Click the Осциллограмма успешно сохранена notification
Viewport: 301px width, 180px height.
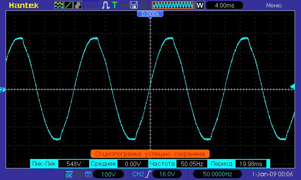[150, 154]
